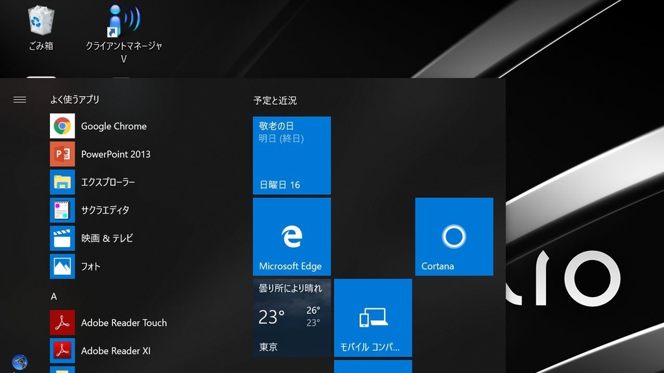Open Adobe Reader XI by its label
The image size is (664, 373).
[x=115, y=351]
